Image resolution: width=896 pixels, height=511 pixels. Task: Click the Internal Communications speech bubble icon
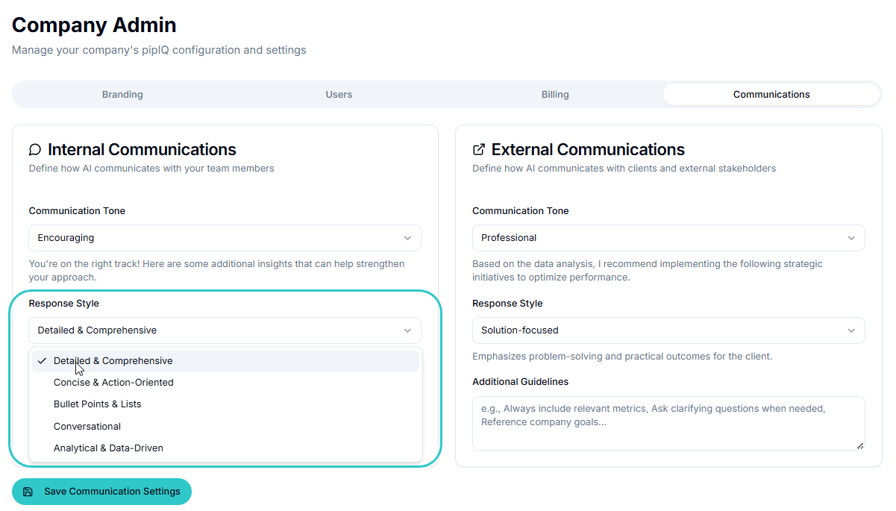pyautogui.click(x=35, y=150)
